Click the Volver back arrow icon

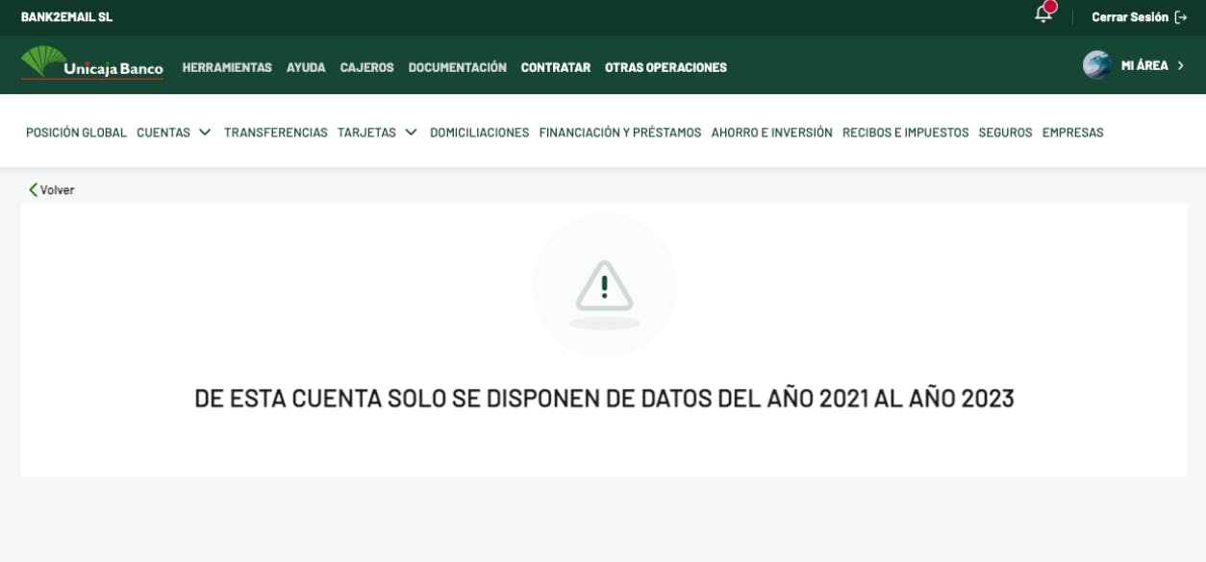(x=33, y=190)
